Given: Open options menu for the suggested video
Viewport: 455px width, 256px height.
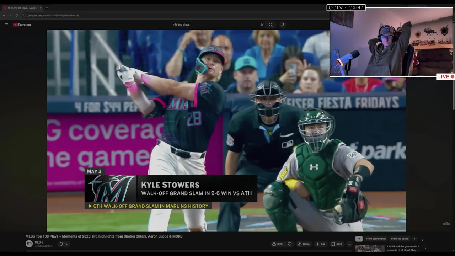Looking at the screenshot, I should [x=425, y=247].
